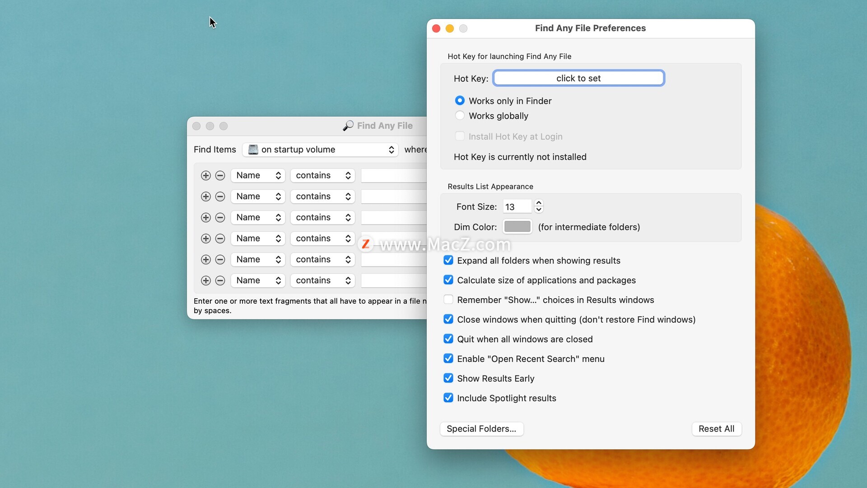Open the second row's contains operator dropdown
The width and height of the screenshot is (867, 488).
(322, 197)
